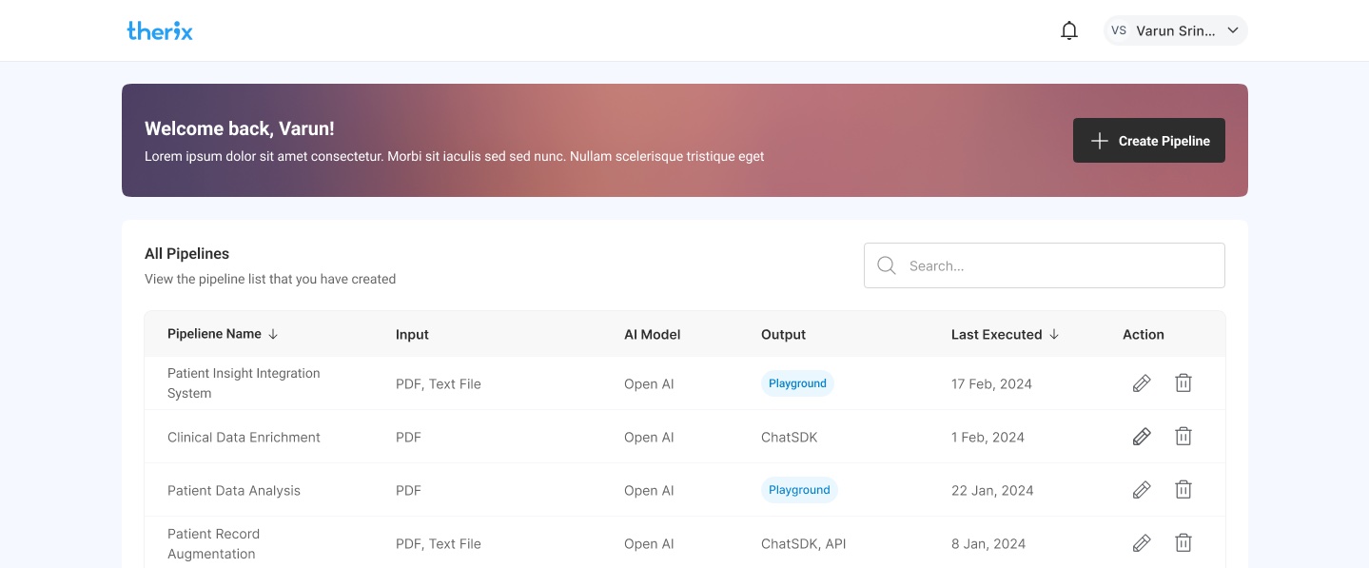1369x568 pixels.
Task: Click the therix logo
Action: pos(160,30)
